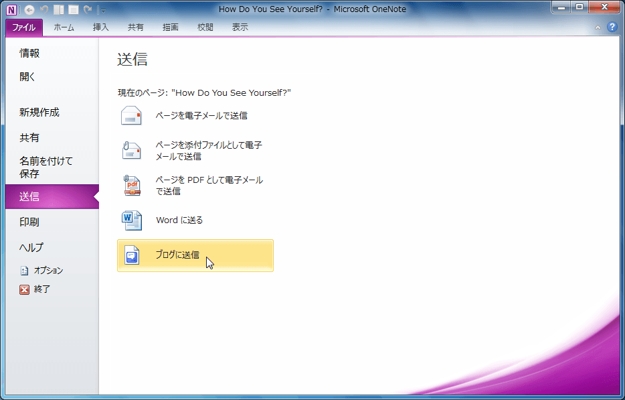Select 送信 in the backstage sidebar
Screen dimensions: 625x400
pos(52,196)
